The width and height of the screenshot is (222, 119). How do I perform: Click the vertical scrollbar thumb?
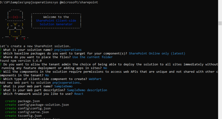point(220,23)
